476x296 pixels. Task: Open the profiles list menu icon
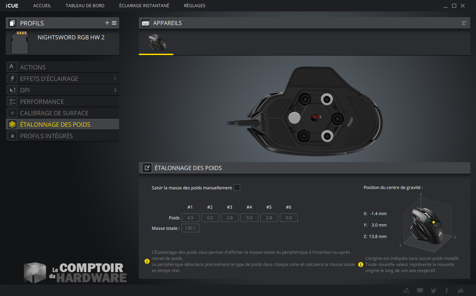coord(114,23)
